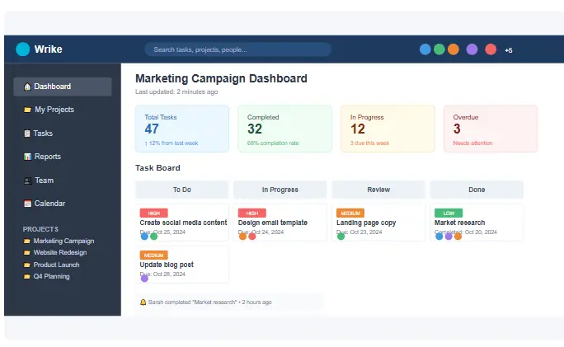Open Dashboard via its home icon
The height and width of the screenshot is (347, 564).
27,87
